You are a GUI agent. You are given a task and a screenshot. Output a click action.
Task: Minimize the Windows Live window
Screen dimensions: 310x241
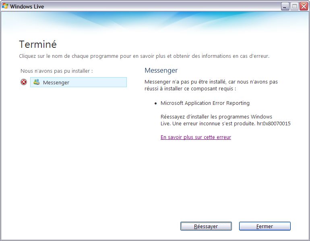[x=285, y=6]
